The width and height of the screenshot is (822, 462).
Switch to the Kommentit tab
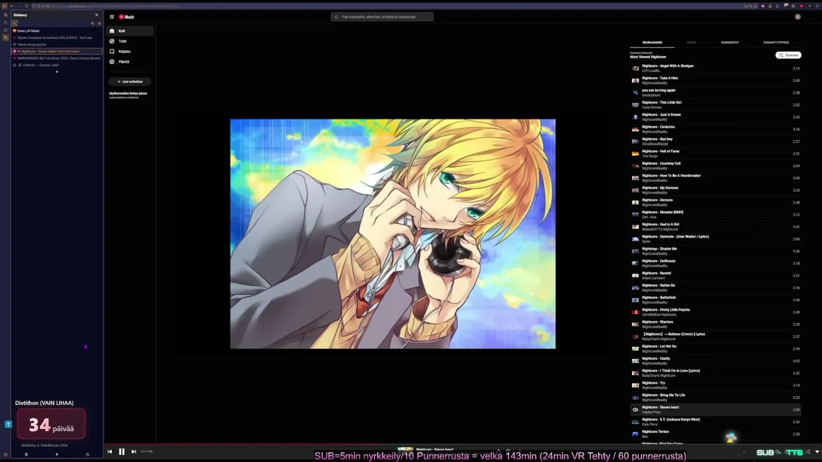point(730,42)
